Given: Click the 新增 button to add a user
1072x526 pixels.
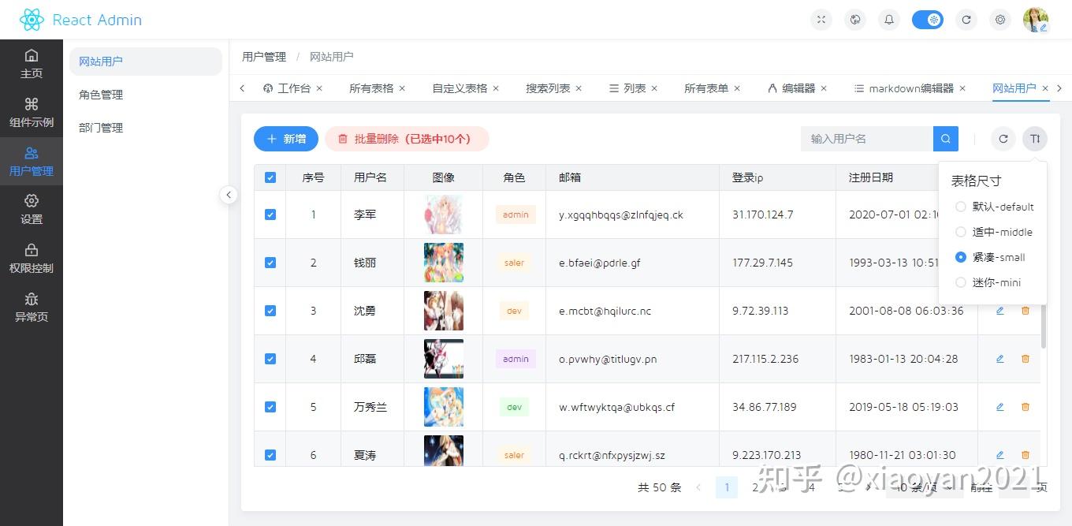Looking at the screenshot, I should coord(285,138).
